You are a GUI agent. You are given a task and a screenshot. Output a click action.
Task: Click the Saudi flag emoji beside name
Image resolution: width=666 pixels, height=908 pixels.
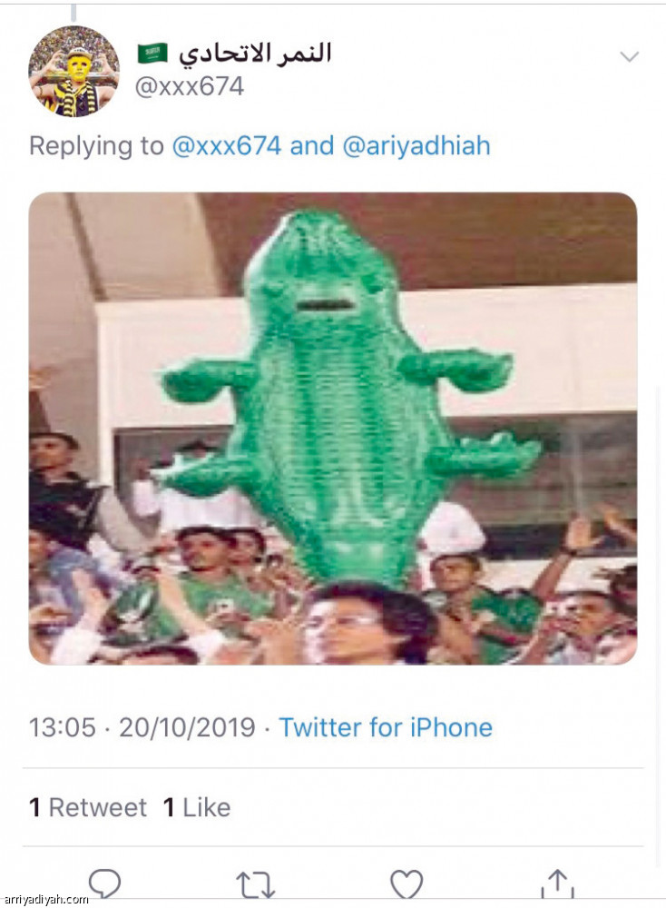(152, 54)
